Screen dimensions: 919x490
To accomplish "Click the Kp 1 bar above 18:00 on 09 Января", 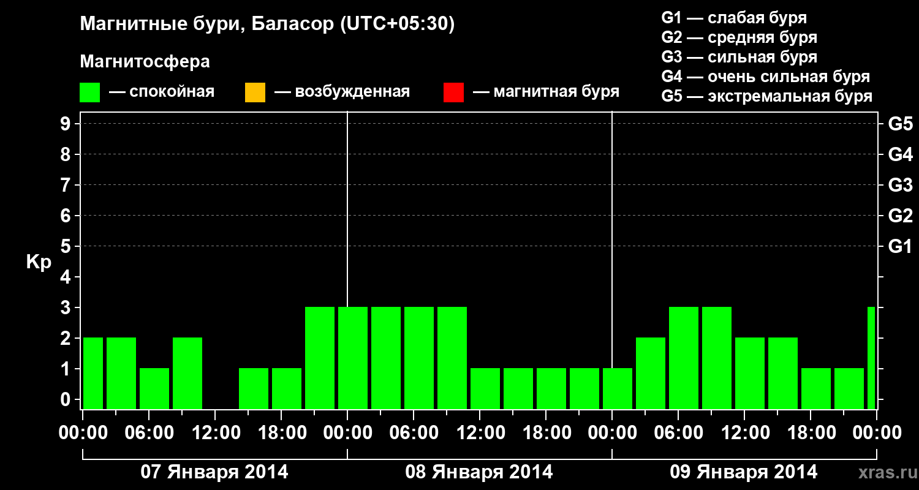I will pos(816,388).
